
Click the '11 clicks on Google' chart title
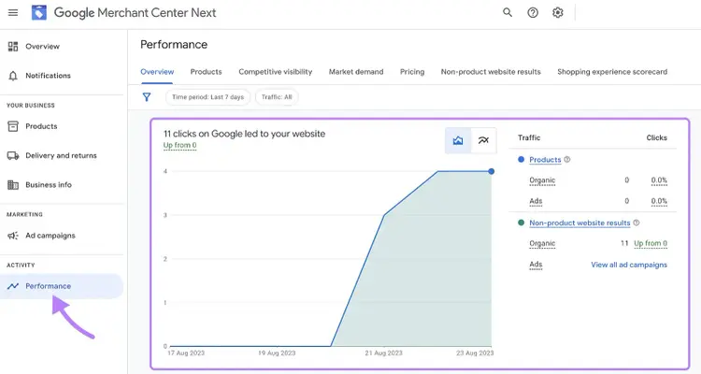244,134
